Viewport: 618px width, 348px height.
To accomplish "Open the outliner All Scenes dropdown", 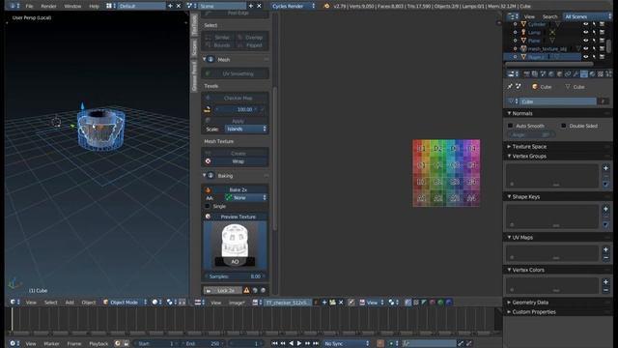I will tap(587, 16).
